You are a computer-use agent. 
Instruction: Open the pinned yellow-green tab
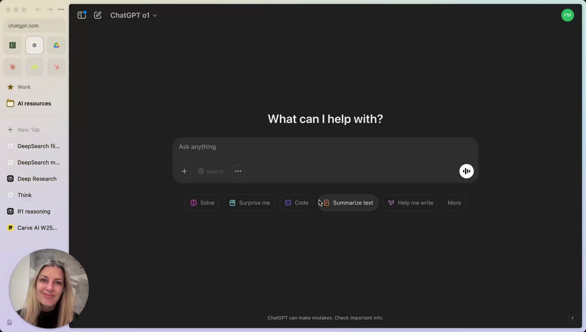pyautogui.click(x=34, y=67)
